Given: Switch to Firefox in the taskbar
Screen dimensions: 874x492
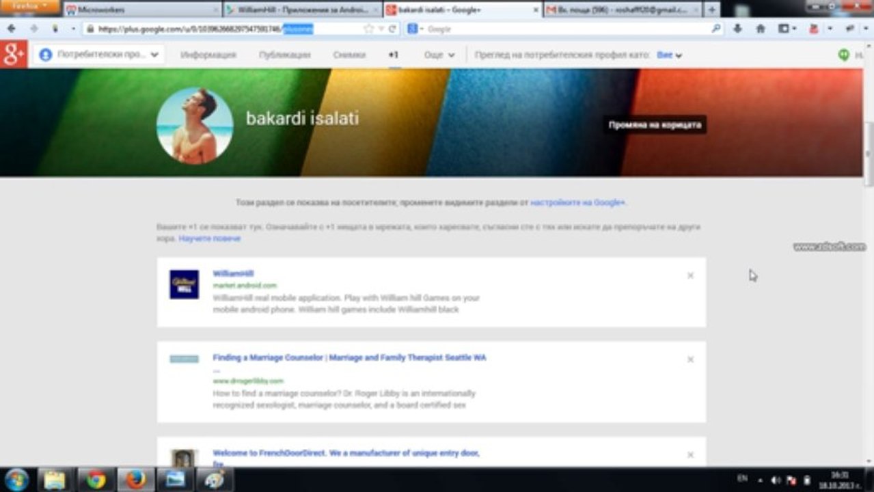Looking at the screenshot, I should [136, 480].
